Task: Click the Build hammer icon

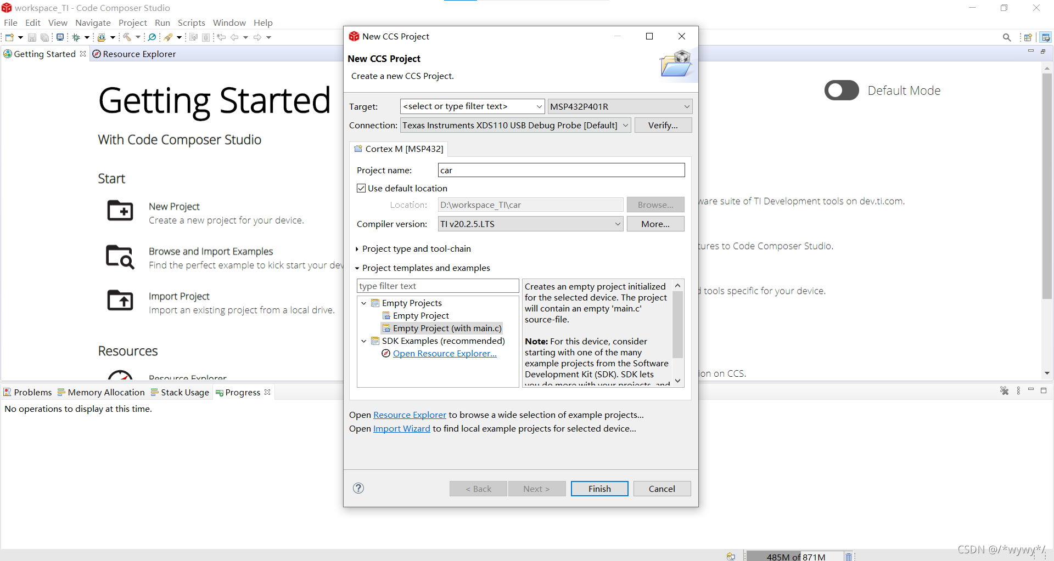Action: 127,37
